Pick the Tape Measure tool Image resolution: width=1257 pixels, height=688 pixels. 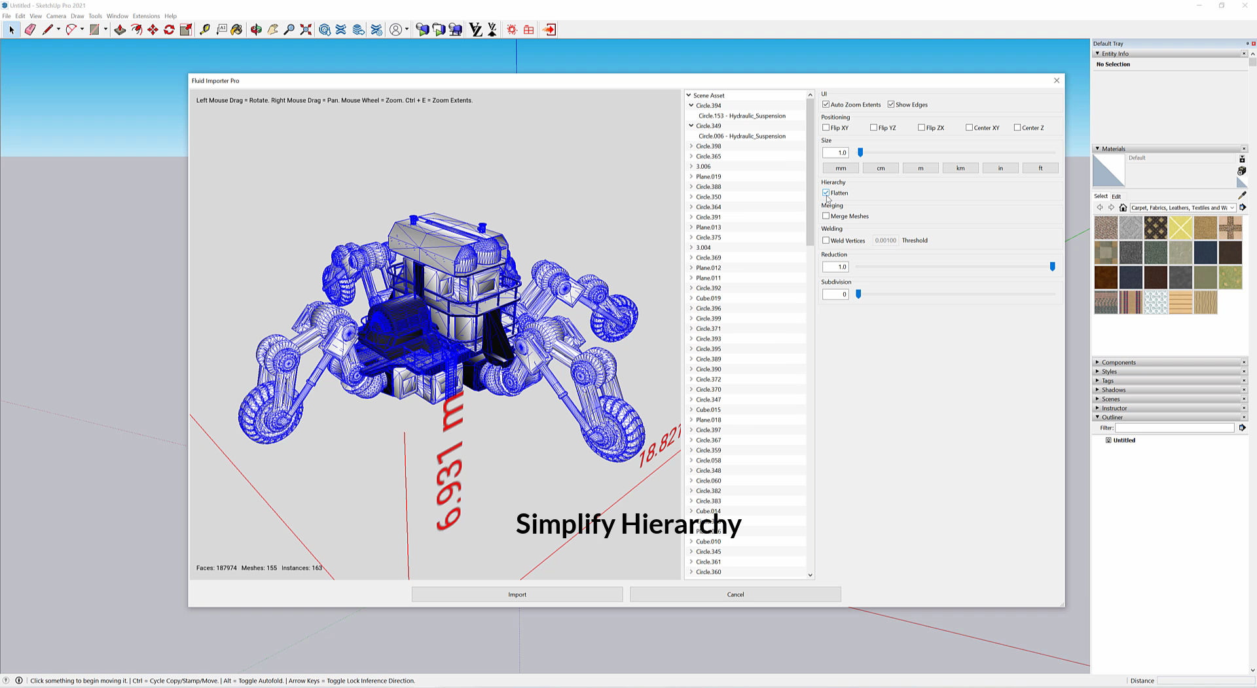pyautogui.click(x=205, y=29)
